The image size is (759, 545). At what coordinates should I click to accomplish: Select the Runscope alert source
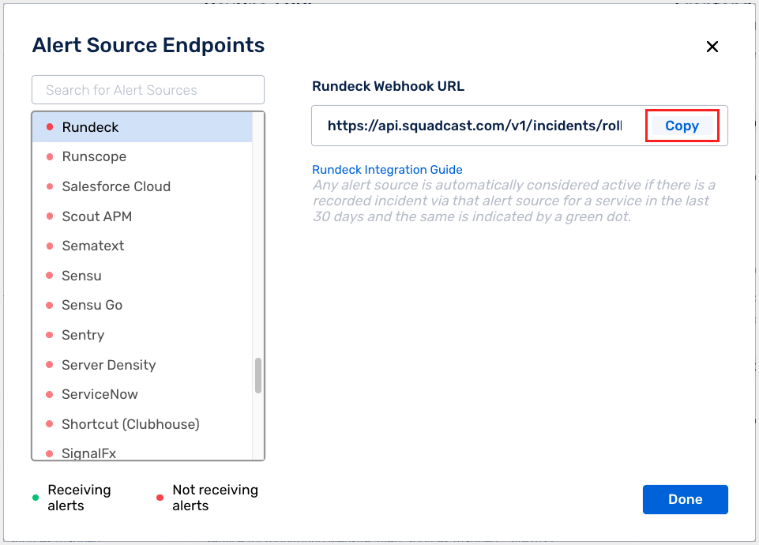[x=92, y=156]
